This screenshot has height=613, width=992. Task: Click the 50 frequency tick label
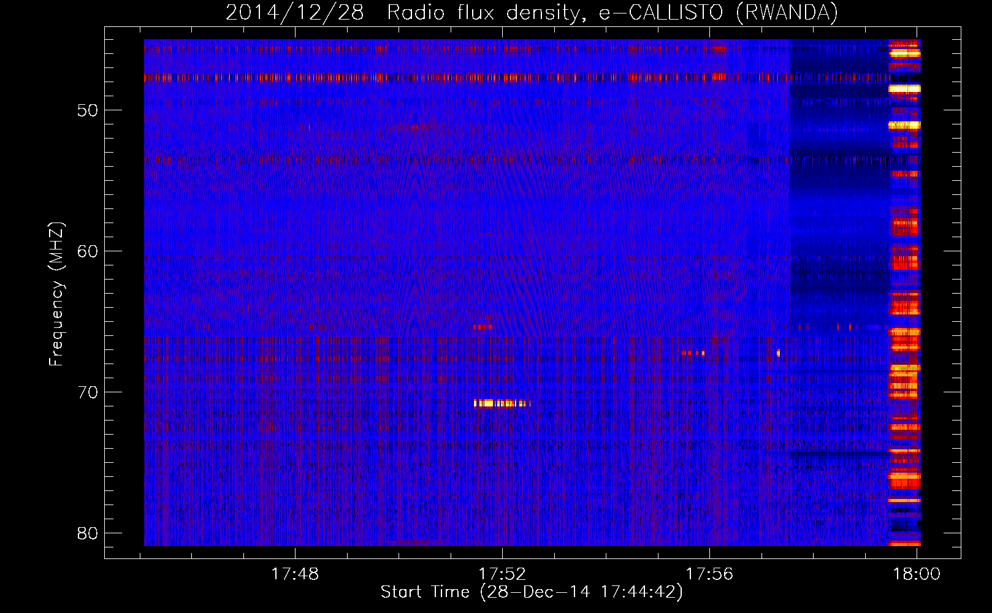88,110
